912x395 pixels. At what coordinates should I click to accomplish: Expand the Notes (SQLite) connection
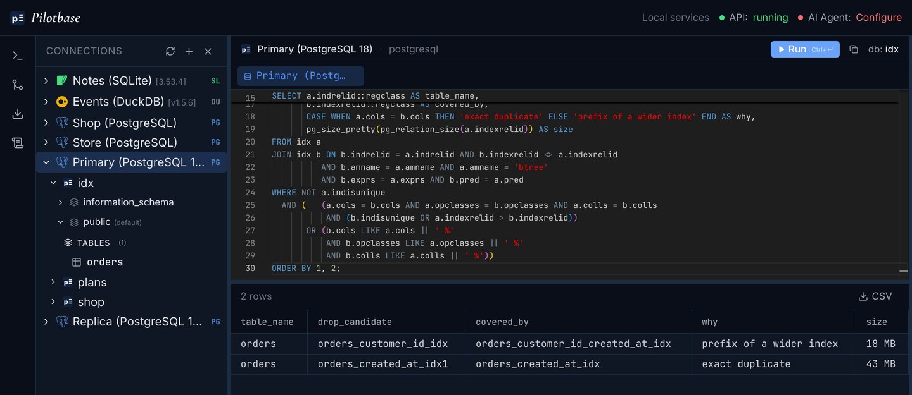tap(46, 81)
